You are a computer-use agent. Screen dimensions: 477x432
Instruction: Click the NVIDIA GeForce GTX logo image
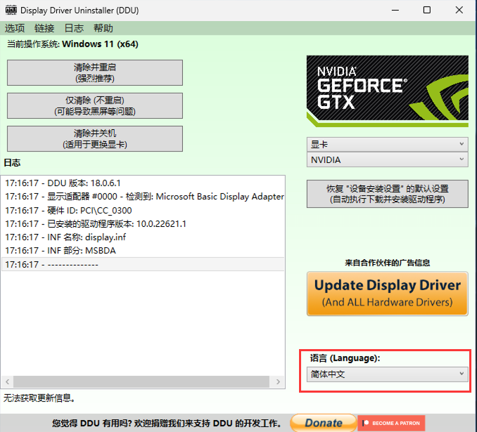tap(387, 91)
